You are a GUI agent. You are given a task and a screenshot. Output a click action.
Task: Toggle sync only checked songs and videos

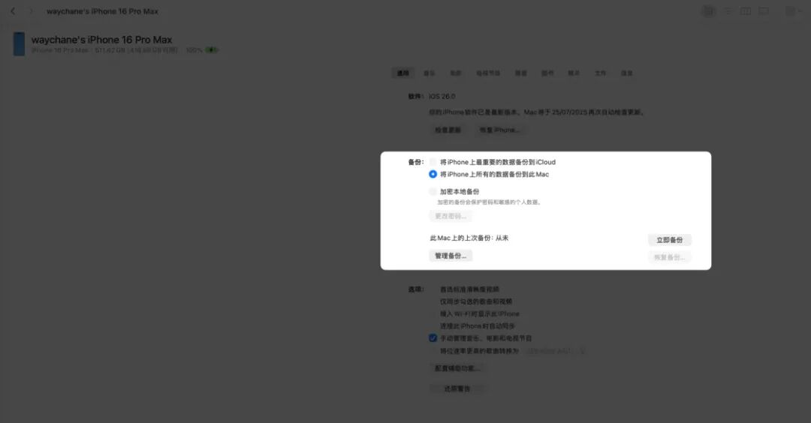433,301
